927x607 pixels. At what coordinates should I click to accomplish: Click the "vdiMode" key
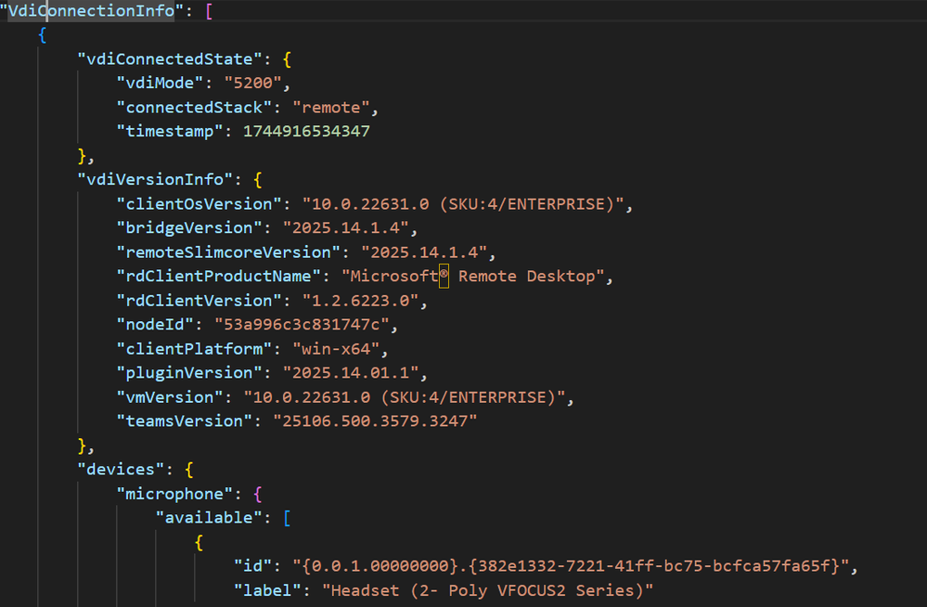(x=160, y=83)
